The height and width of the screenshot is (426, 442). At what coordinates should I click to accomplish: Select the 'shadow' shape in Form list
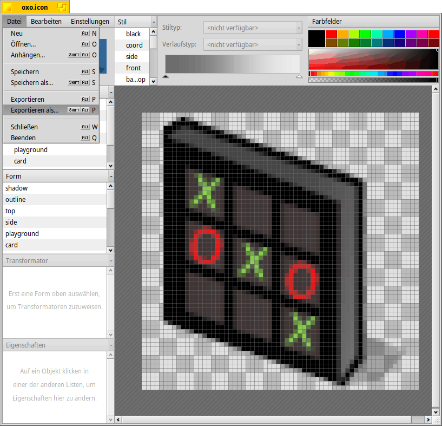(x=16, y=188)
